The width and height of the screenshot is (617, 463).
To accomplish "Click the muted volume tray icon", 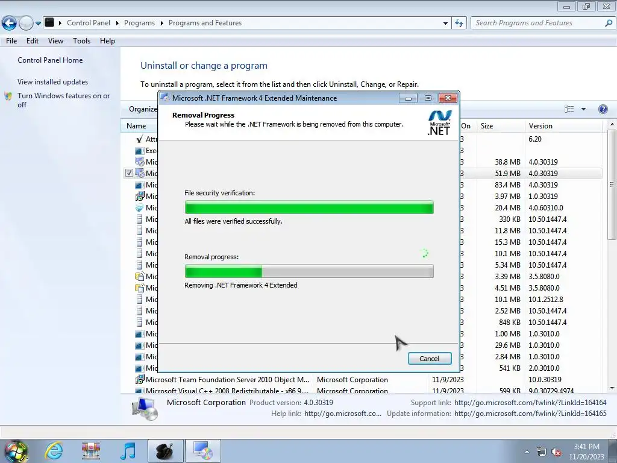I will (556, 452).
